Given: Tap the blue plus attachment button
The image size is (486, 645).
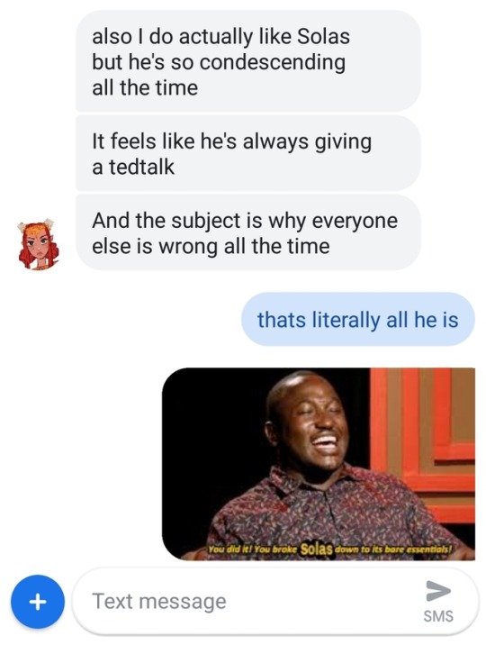Looking at the screenshot, I should tap(38, 602).
